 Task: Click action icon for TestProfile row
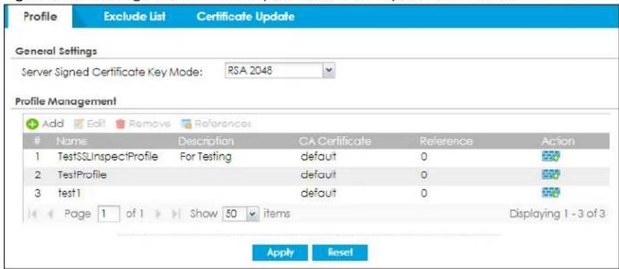[x=550, y=174]
